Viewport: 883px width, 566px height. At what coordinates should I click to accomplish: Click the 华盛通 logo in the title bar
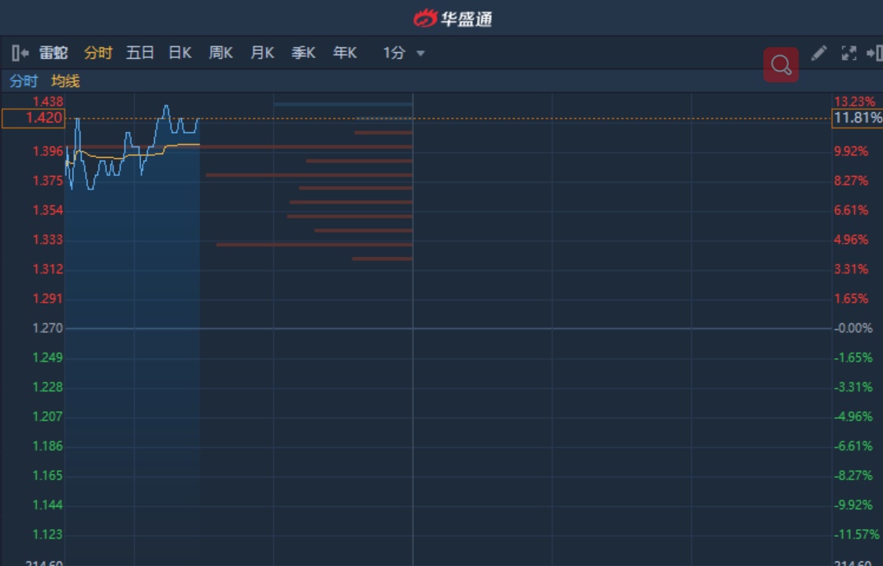coord(453,18)
